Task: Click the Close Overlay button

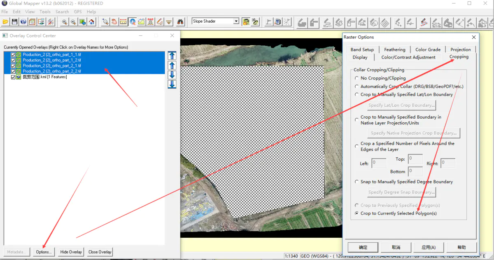Action: click(100, 252)
